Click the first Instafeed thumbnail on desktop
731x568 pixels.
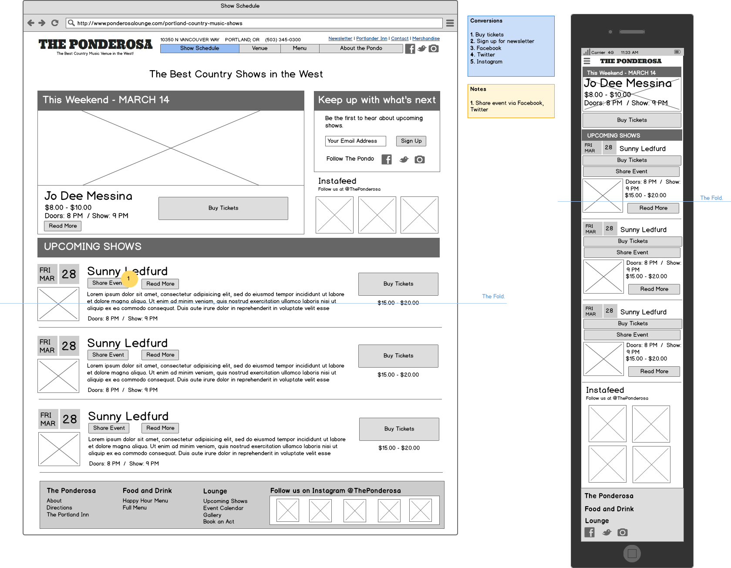334,215
